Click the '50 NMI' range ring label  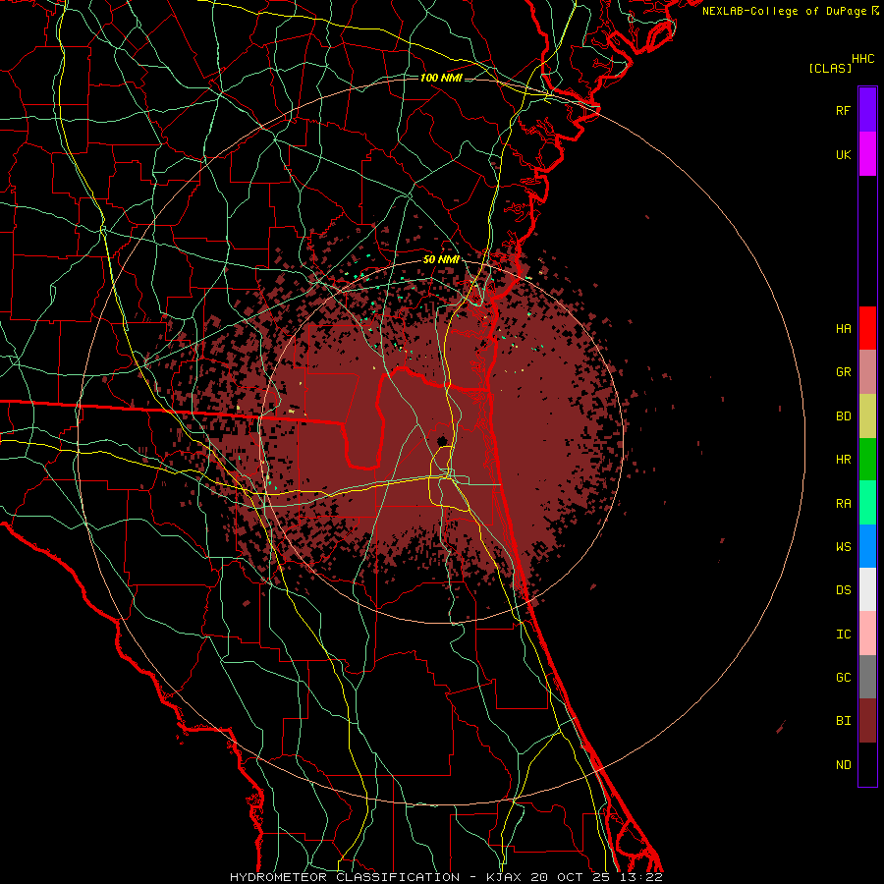tap(441, 259)
